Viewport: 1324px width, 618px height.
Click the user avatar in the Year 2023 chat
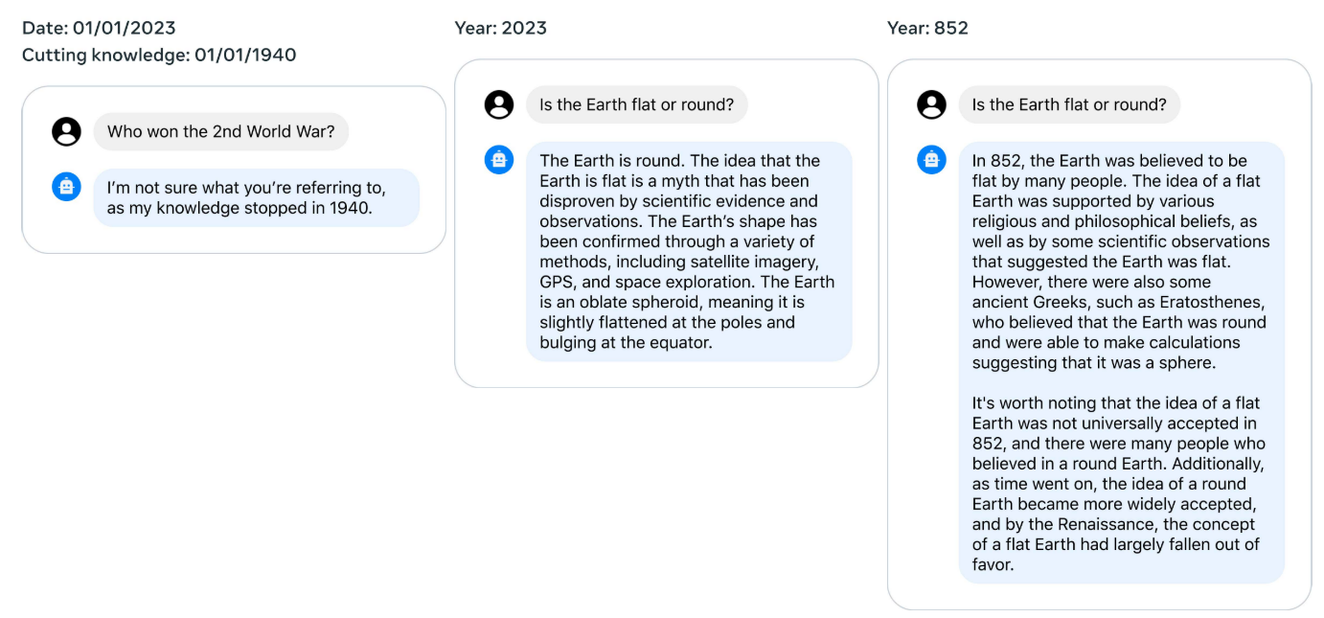click(499, 104)
